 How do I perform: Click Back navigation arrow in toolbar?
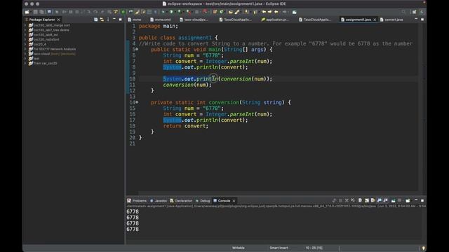click(276, 12)
